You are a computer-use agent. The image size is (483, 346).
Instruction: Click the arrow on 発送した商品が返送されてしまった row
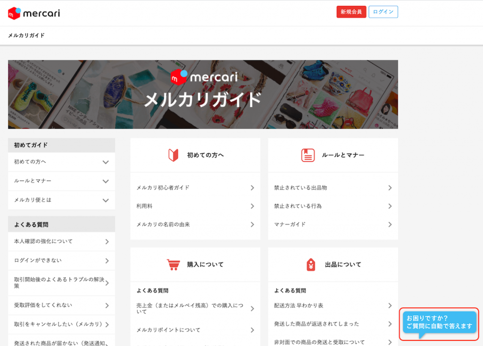click(x=390, y=324)
